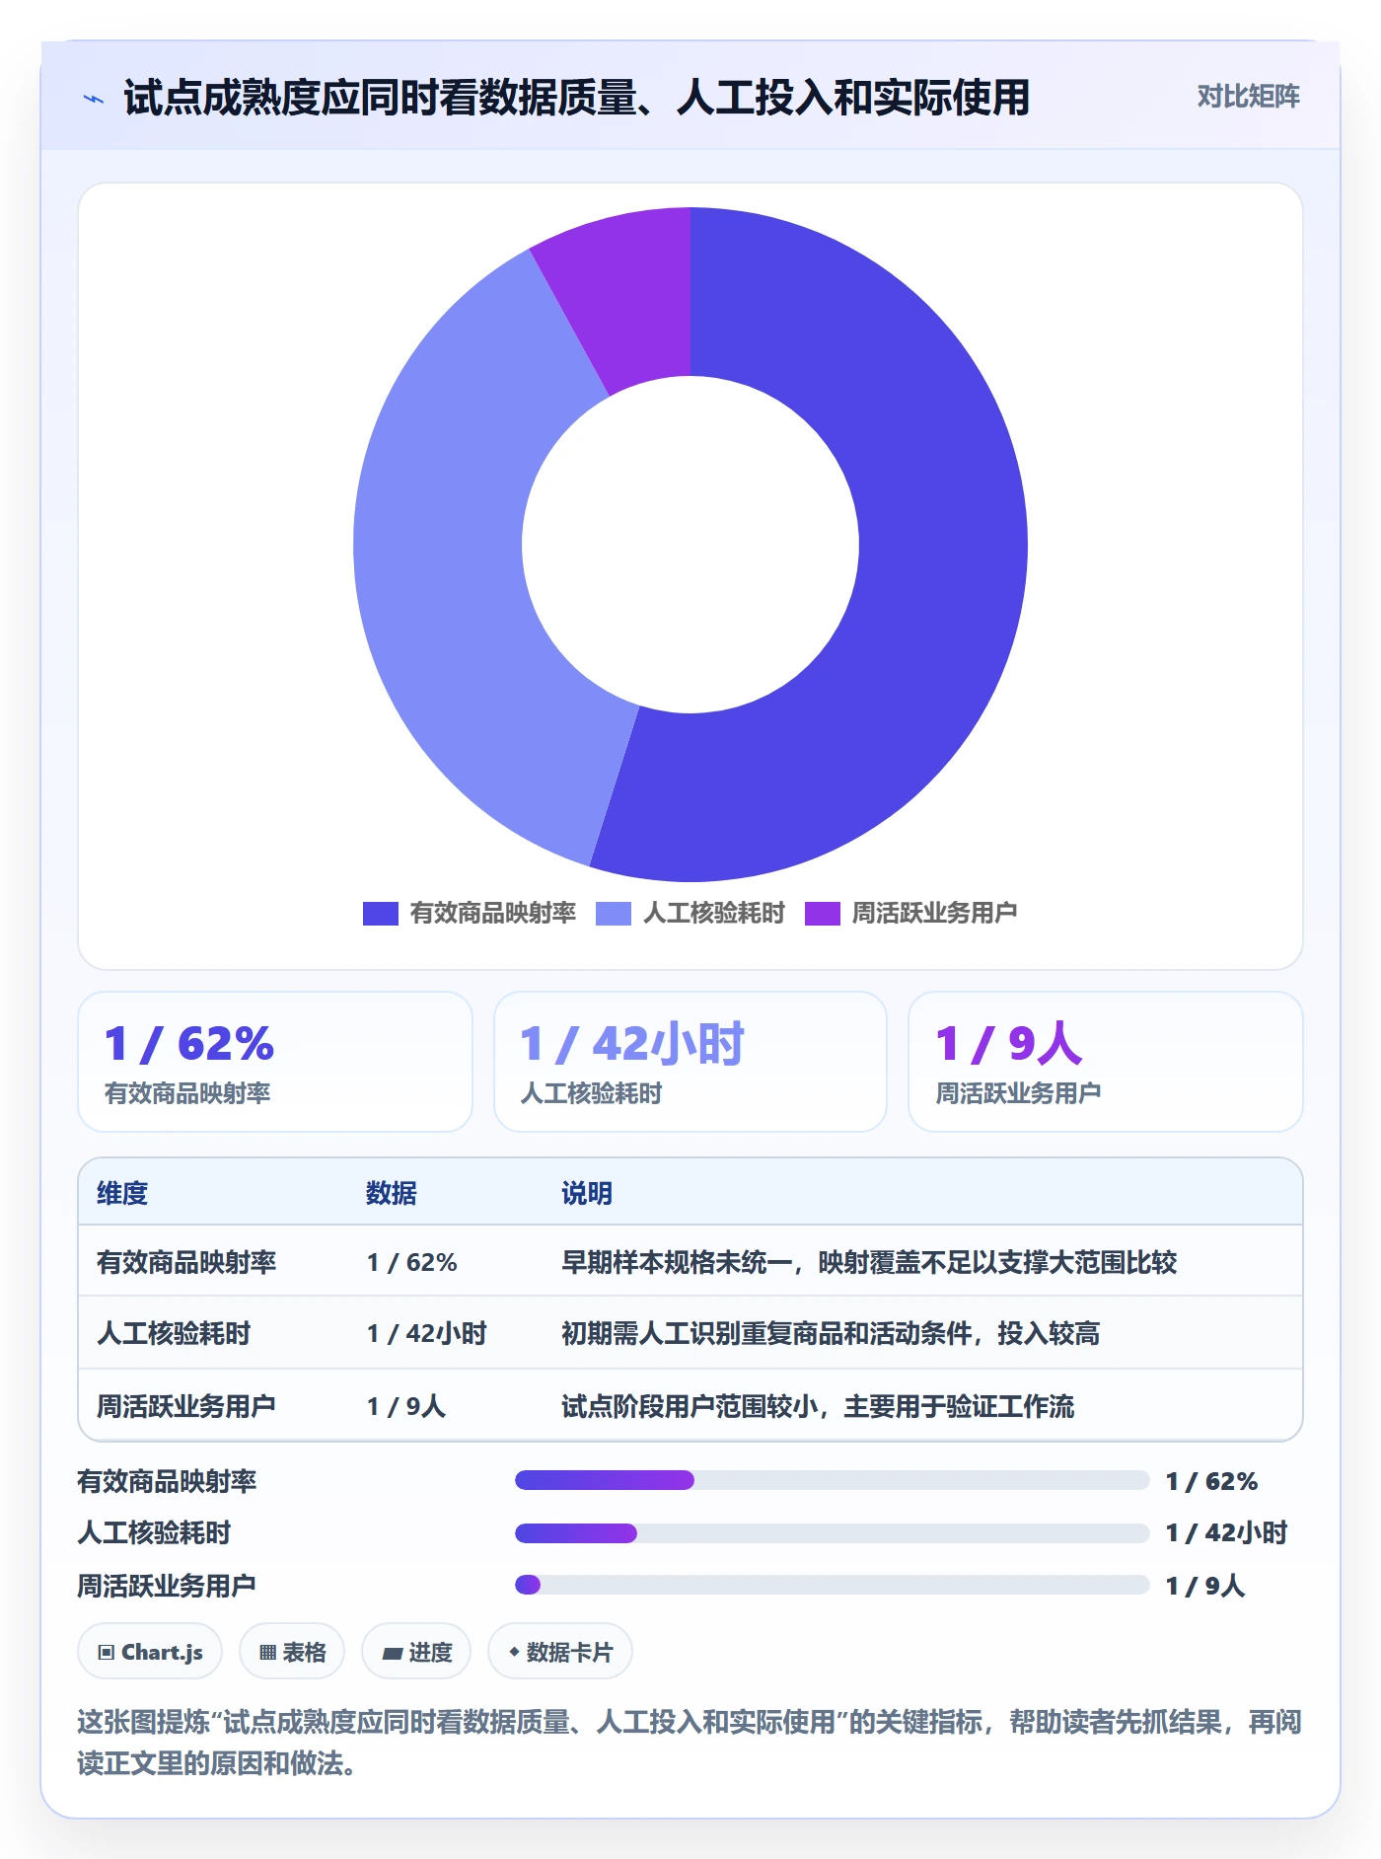Click table cell 有效商品映射率
The width and height of the screenshot is (1381, 1859).
click(186, 1262)
